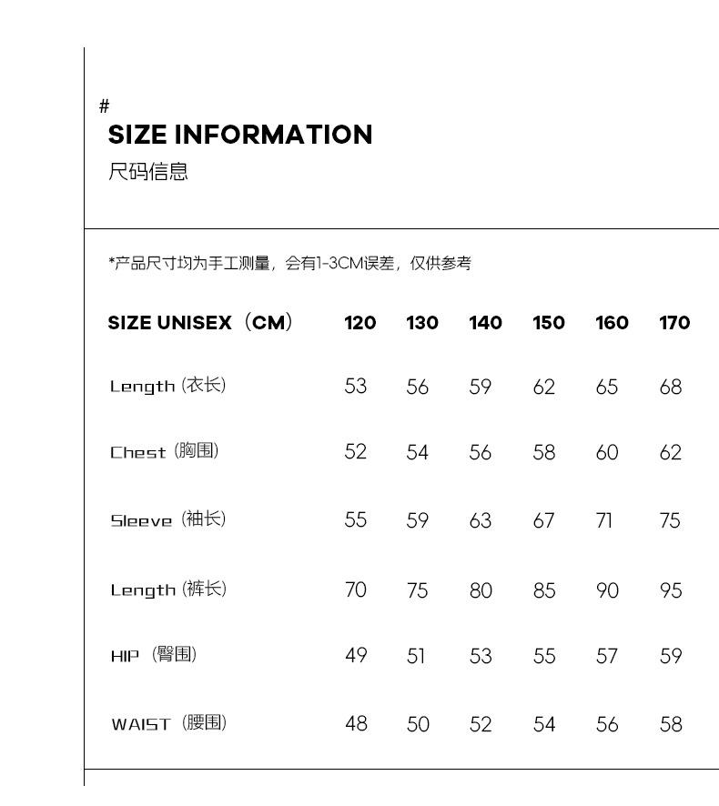
Task: Select the 170 size column header
Action: pos(674,323)
